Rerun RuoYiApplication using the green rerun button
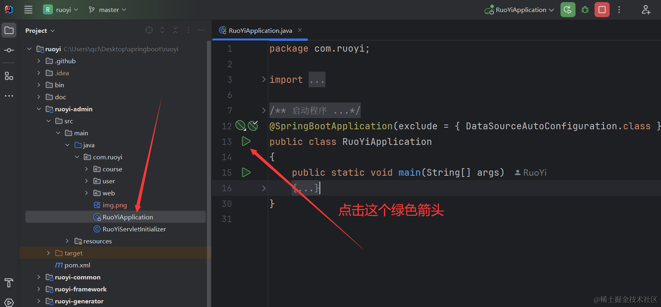The image size is (661, 307). (x=568, y=10)
